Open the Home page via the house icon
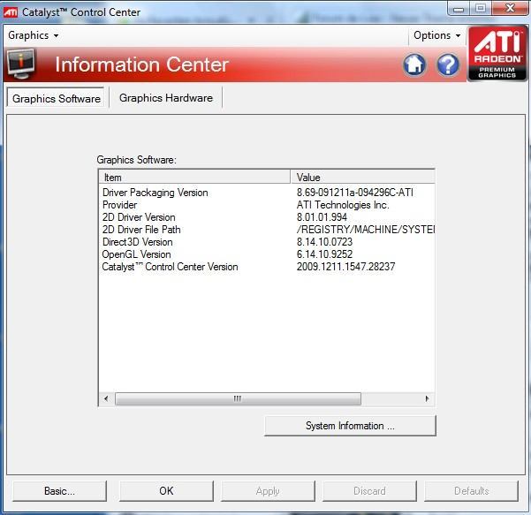The height and width of the screenshot is (515, 531). coord(414,64)
